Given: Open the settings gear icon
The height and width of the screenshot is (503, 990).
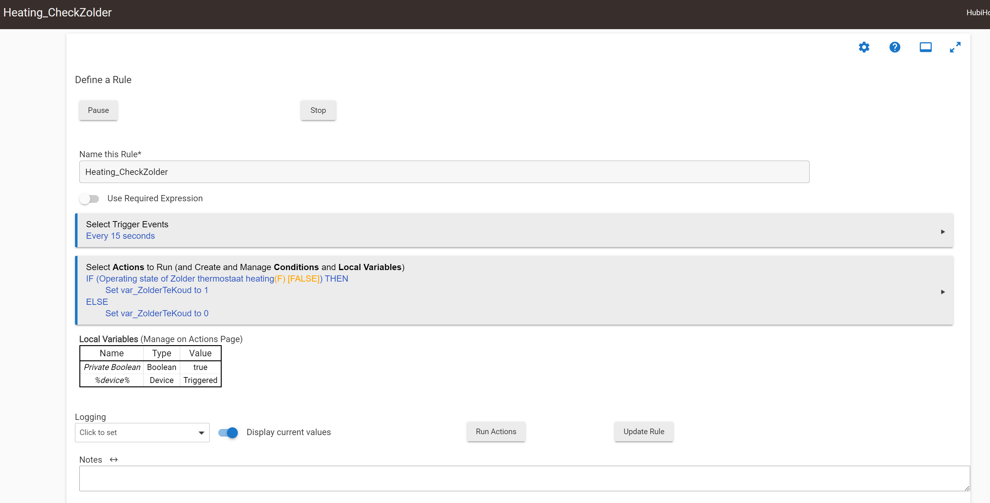Looking at the screenshot, I should [864, 47].
